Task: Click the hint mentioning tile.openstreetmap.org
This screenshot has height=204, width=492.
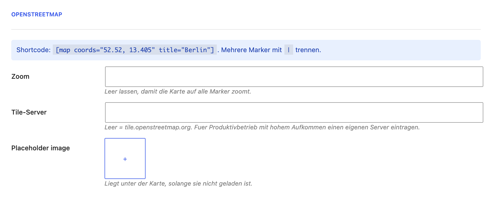Action: point(262,127)
